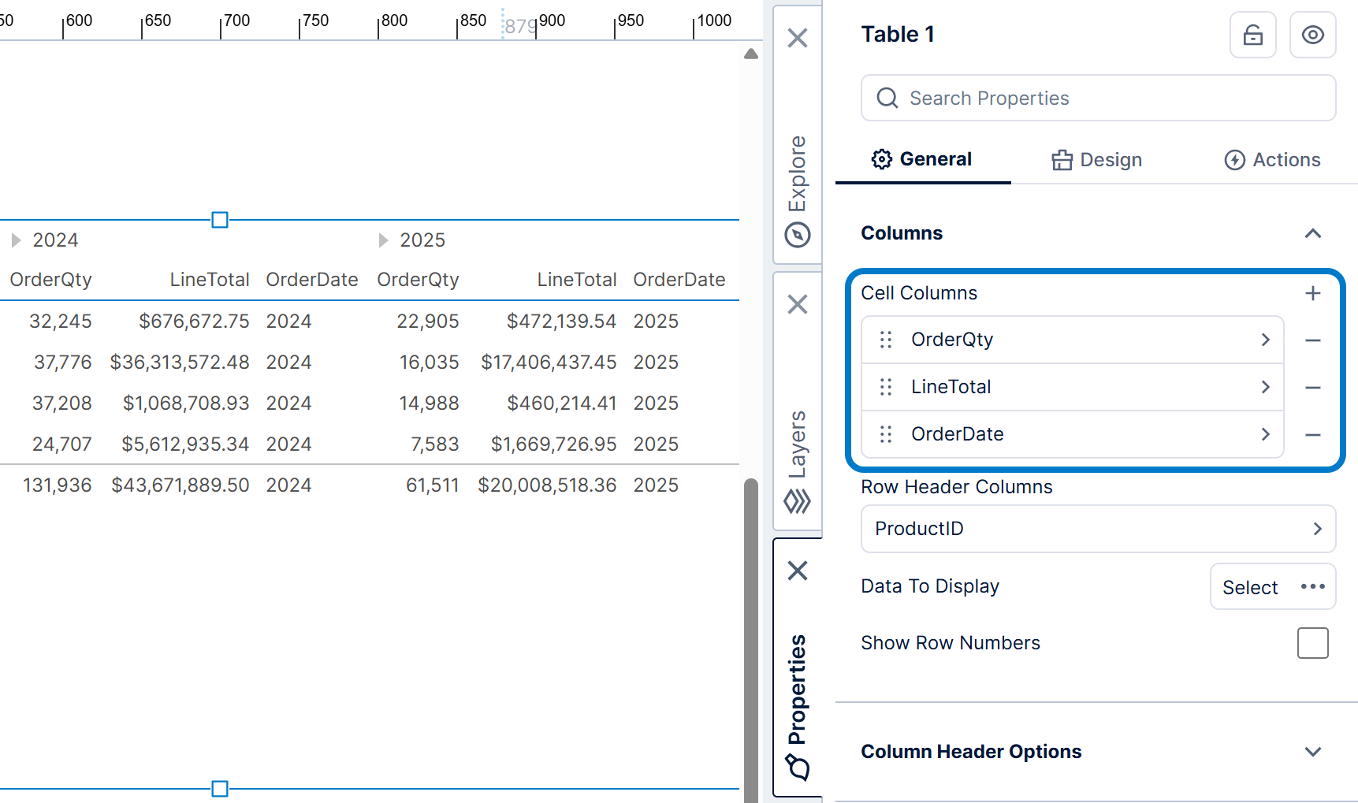Viewport: 1358px width, 803px height.
Task: Remove the OrderDate cell column
Action: tap(1312, 435)
